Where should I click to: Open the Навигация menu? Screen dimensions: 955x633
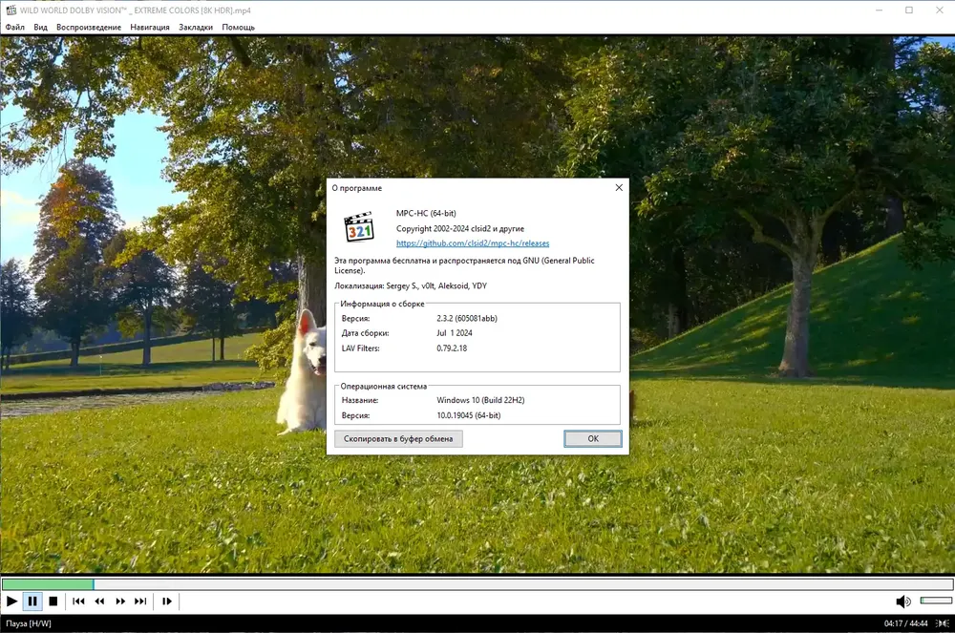pos(150,28)
